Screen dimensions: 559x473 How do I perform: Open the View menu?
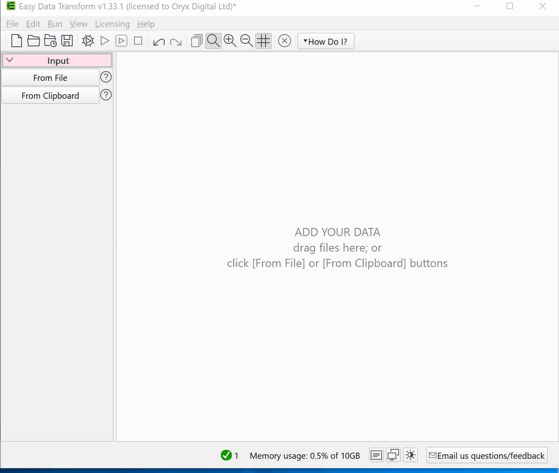78,24
